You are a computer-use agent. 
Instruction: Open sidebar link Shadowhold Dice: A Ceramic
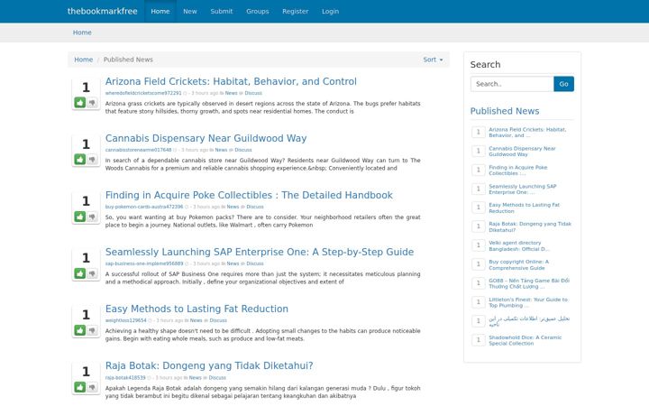point(525,340)
